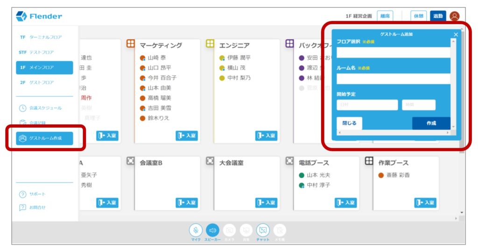Toggle the スピーカー speaker button

click(x=212, y=230)
